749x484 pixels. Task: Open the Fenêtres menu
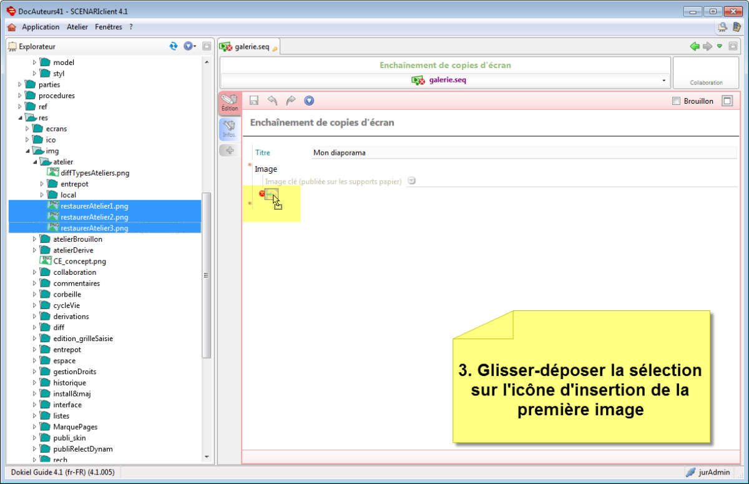(109, 27)
